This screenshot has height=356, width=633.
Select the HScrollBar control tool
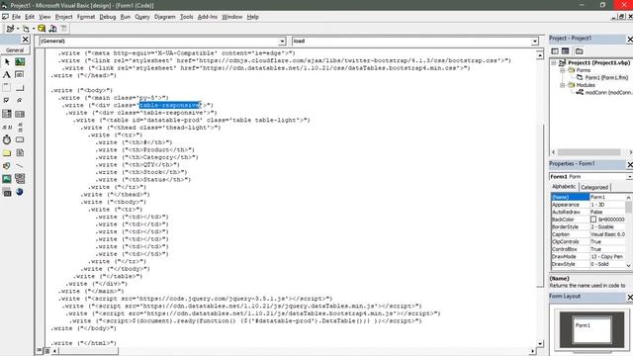[7, 127]
